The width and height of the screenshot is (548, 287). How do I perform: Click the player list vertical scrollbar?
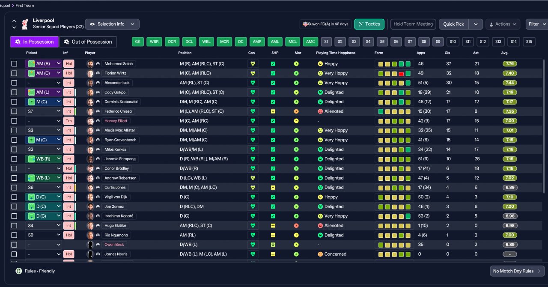click(544, 126)
